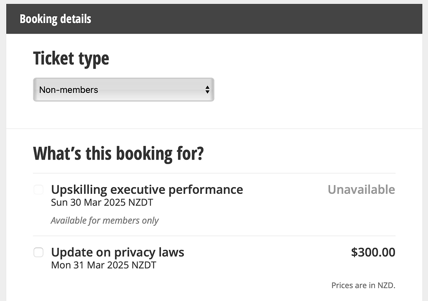Click the divider line above Update on privacy laws

coord(214,236)
